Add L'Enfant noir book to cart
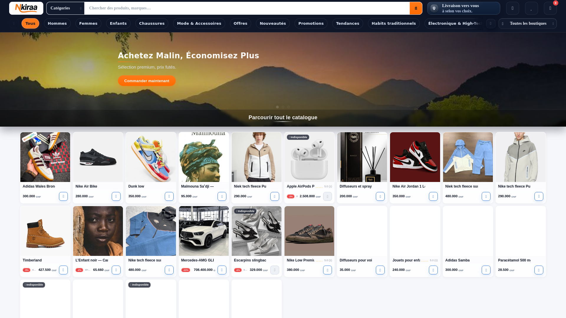This screenshot has width=566, height=318. coord(116,270)
